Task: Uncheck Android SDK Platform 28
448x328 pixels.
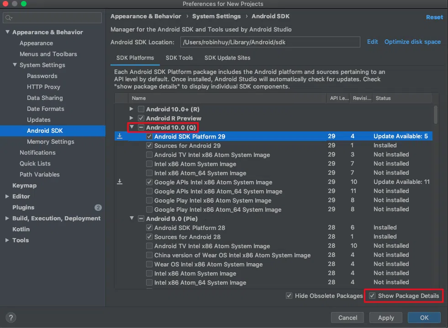Action: click(149, 228)
